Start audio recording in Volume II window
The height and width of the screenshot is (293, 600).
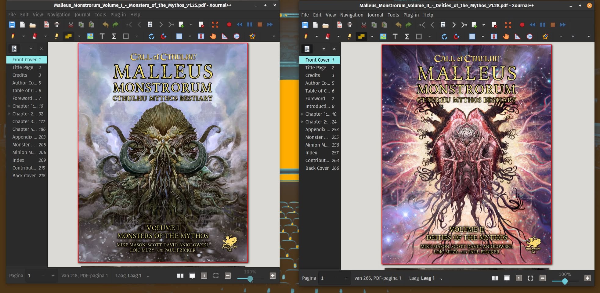(522, 25)
